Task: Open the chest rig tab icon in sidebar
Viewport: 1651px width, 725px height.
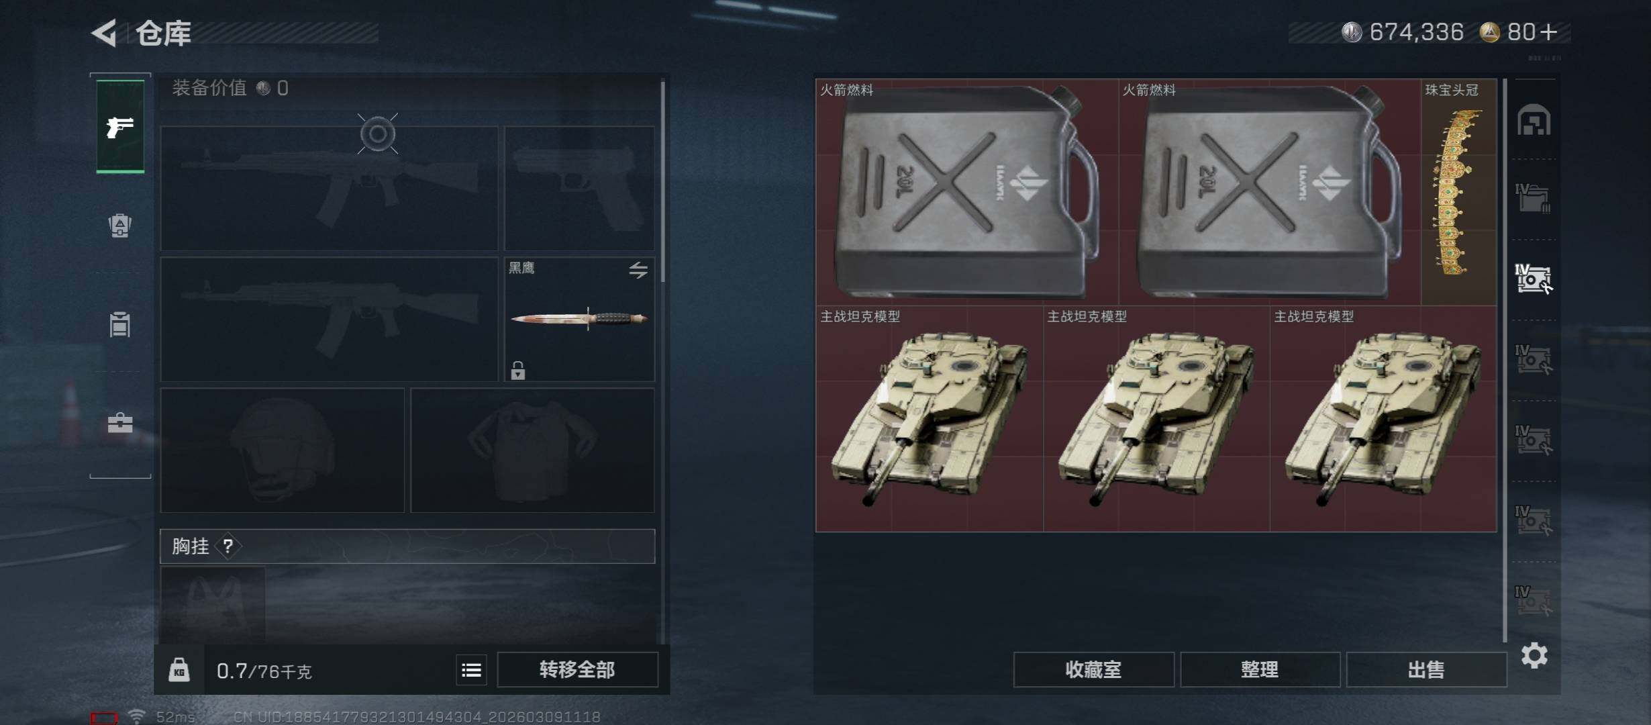Action: pyautogui.click(x=120, y=324)
